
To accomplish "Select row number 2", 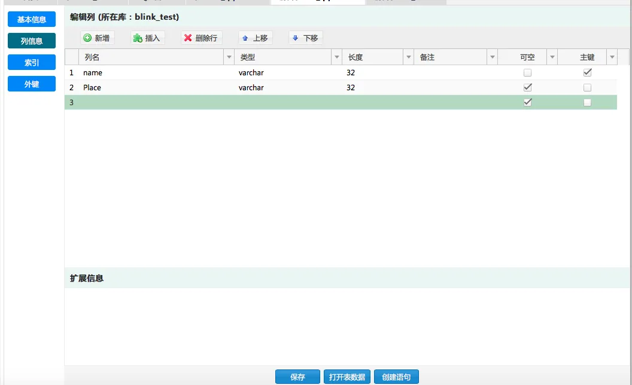I will pos(71,87).
